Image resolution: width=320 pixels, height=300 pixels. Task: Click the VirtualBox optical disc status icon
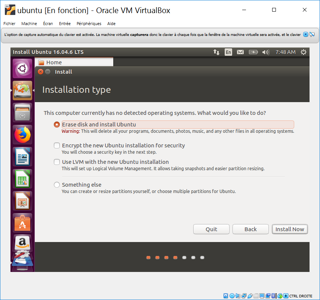[232, 296]
